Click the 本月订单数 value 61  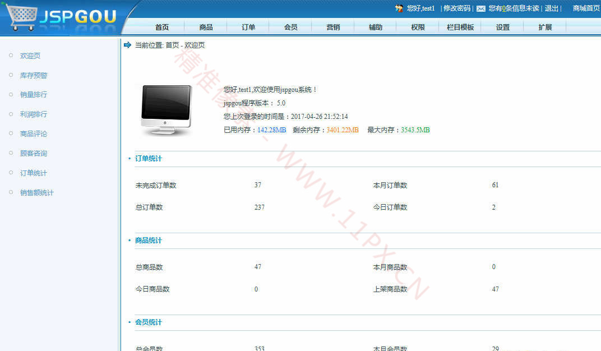pyautogui.click(x=496, y=185)
